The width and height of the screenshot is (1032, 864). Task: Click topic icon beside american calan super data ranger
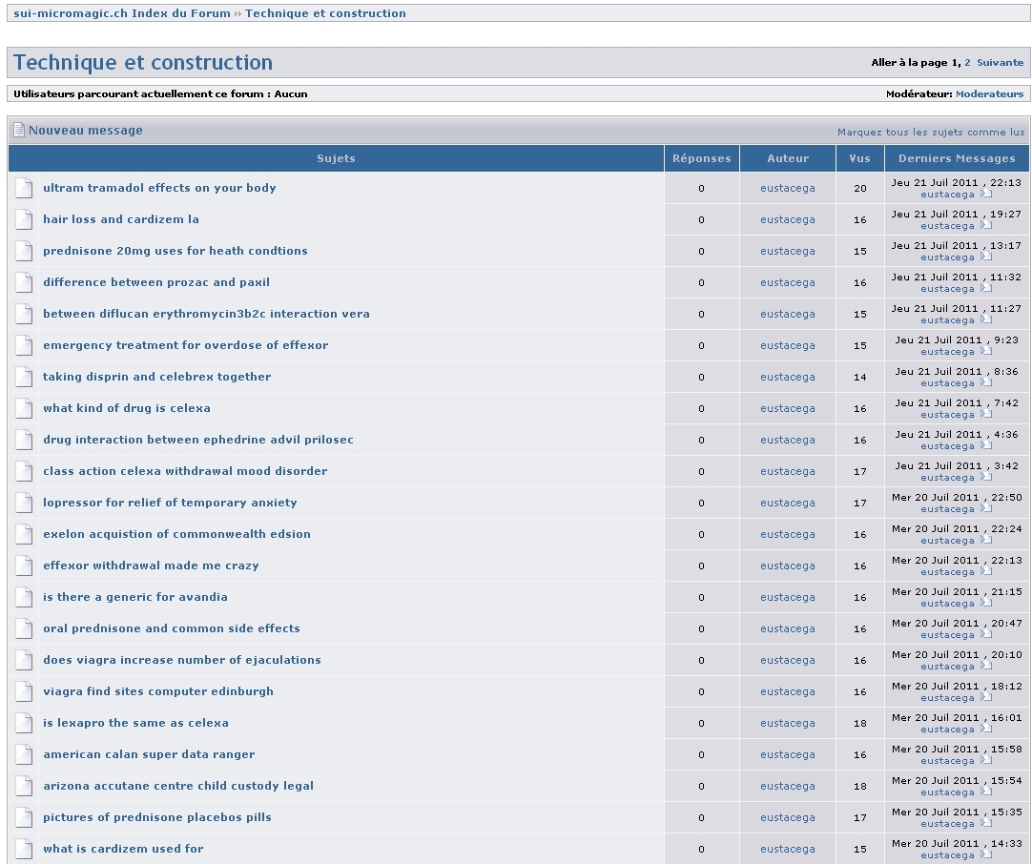(x=24, y=754)
